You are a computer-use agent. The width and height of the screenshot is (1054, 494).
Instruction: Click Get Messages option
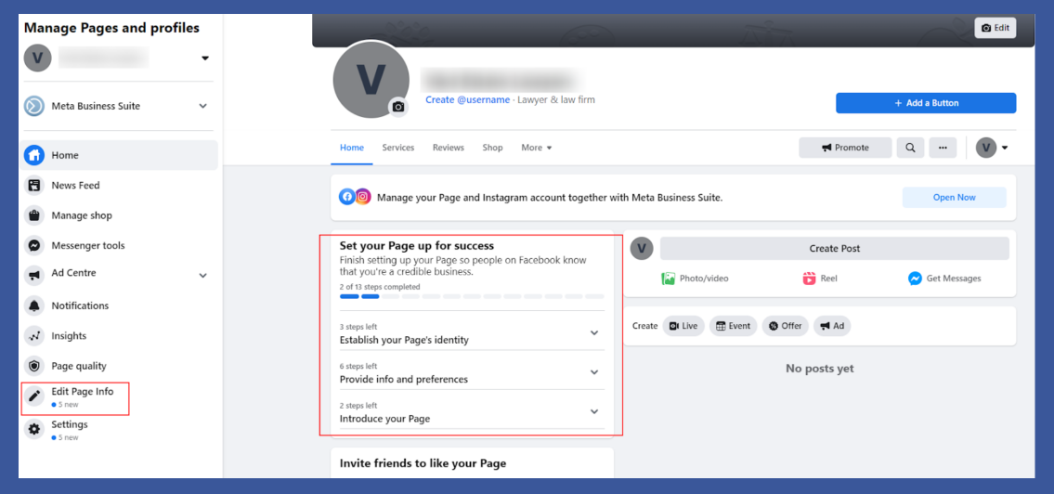(x=944, y=279)
